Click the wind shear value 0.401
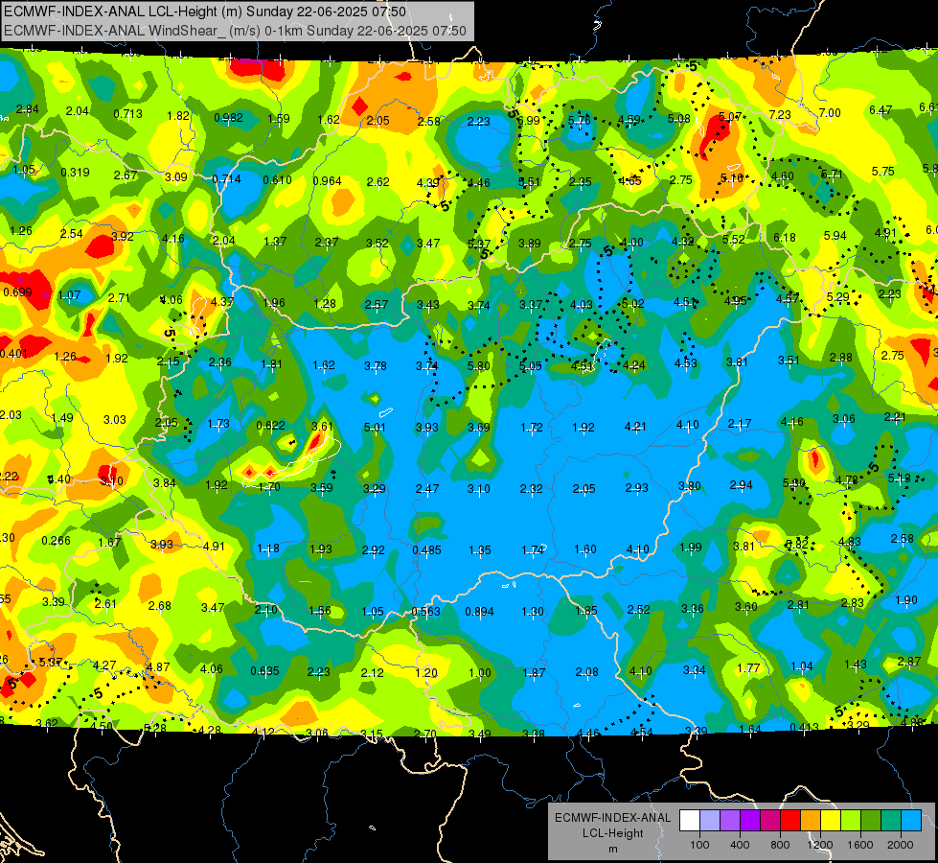Viewport: 938px width, 863px height. pos(13,353)
